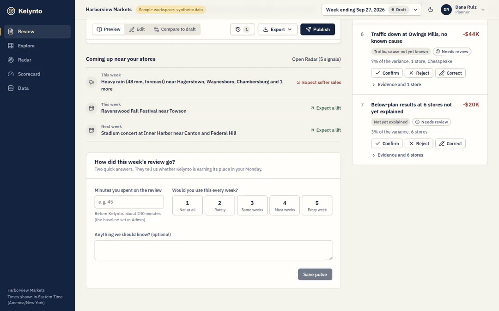This screenshot has width=499, height=311.
Task: Click 'Expect a lift' for Stadium concert
Action: [326, 130]
